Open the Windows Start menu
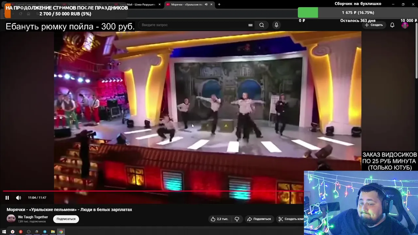The width and height of the screenshot is (418, 235). [x=4, y=232]
